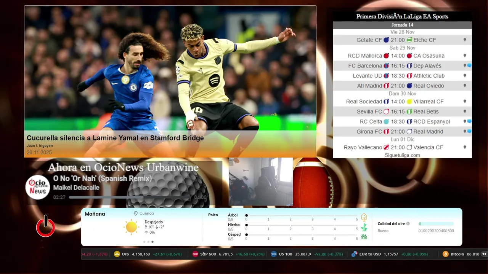Click the S&P 500 ticker icon
488x274 pixels.
click(x=195, y=254)
